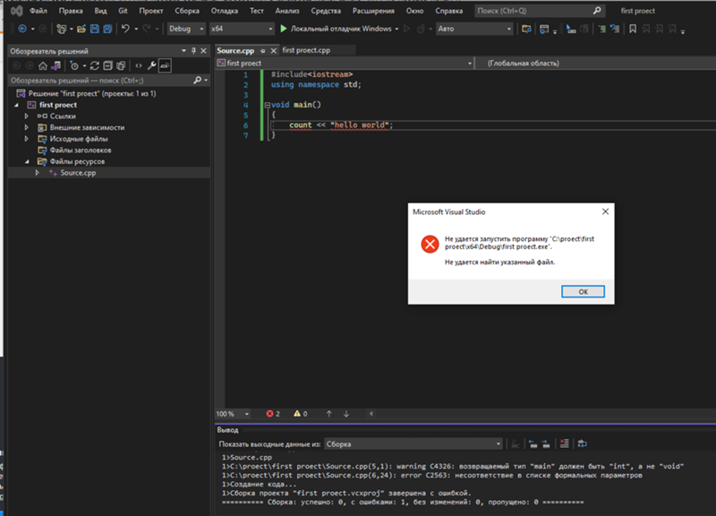The height and width of the screenshot is (516, 716).
Task: Toggle auto-hide pin on Solution Explorer panel
Action: (194, 51)
